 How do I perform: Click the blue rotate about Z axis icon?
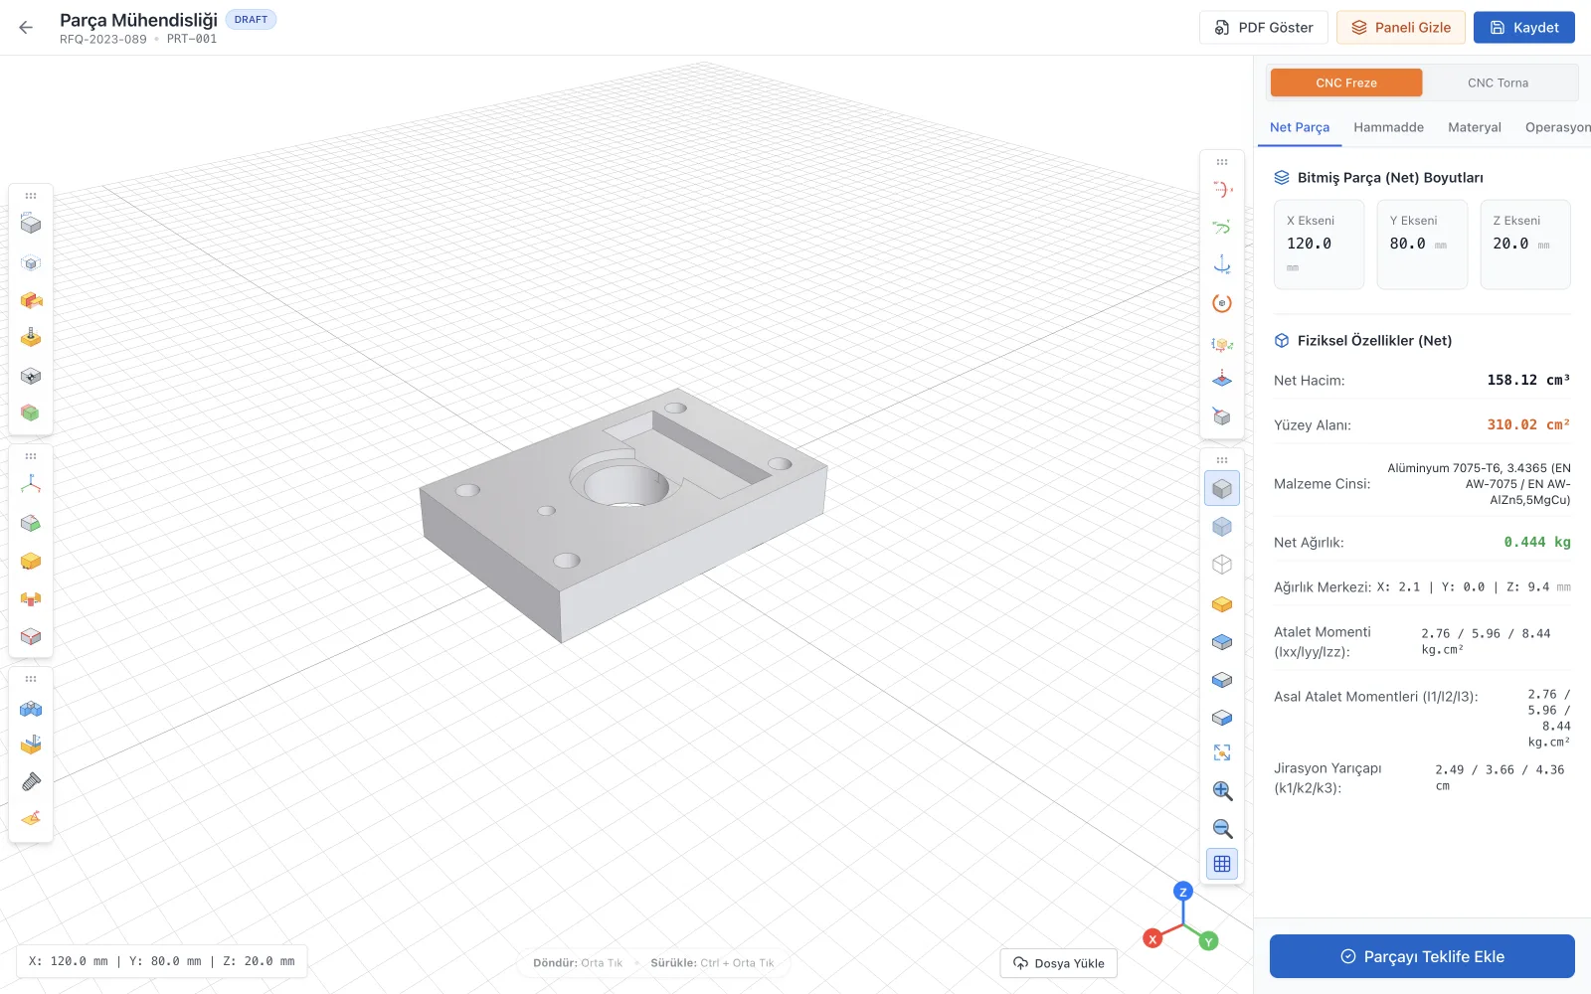tap(1222, 265)
